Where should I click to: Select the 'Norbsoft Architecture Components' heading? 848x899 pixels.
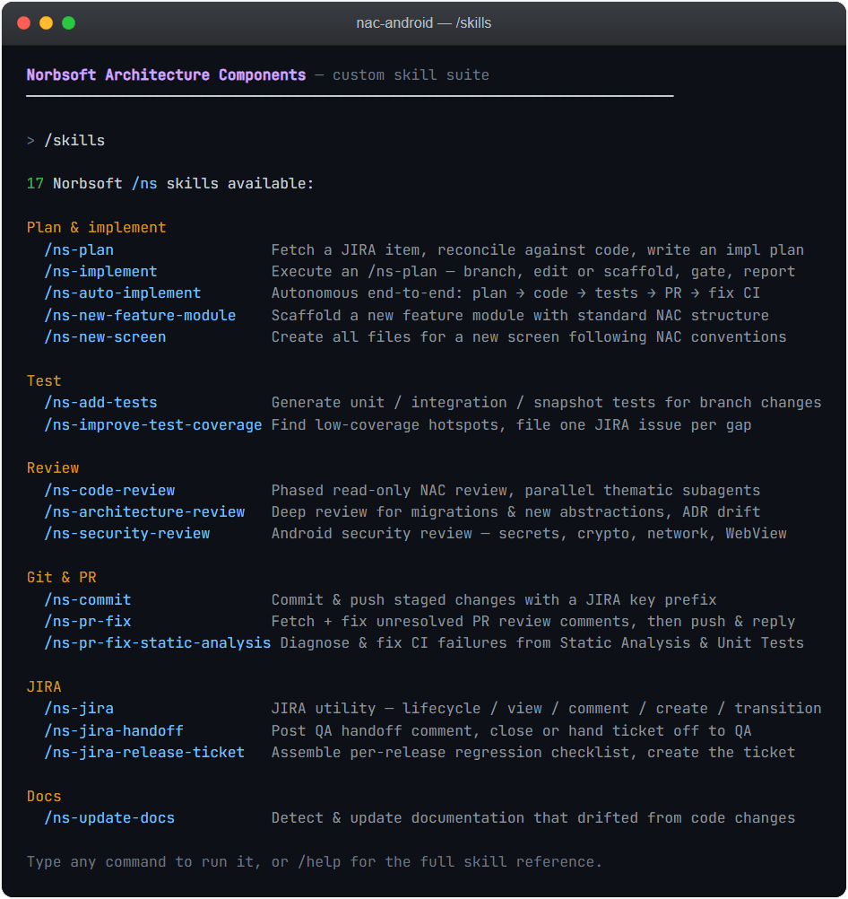click(166, 75)
